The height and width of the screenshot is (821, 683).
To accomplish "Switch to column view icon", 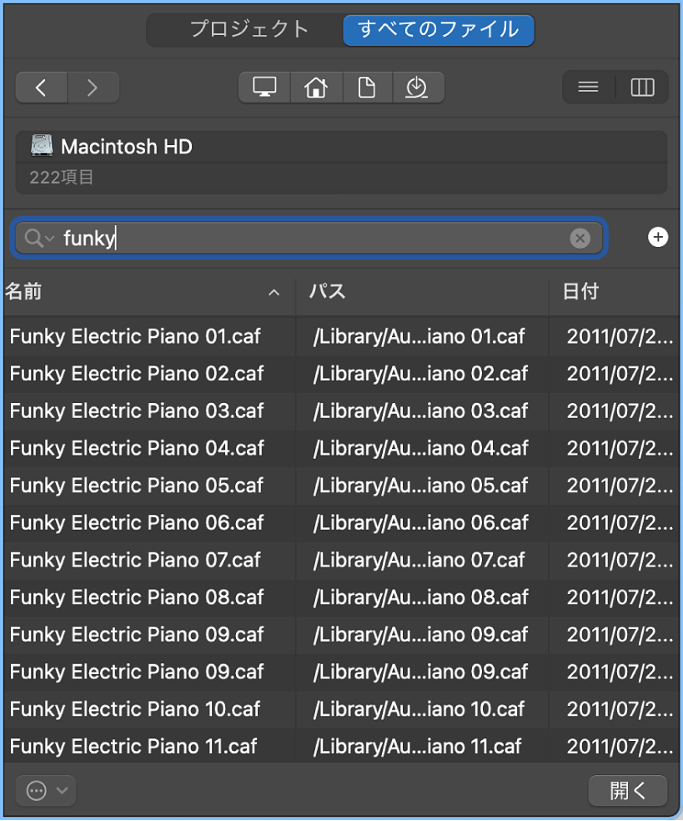I will [641, 87].
